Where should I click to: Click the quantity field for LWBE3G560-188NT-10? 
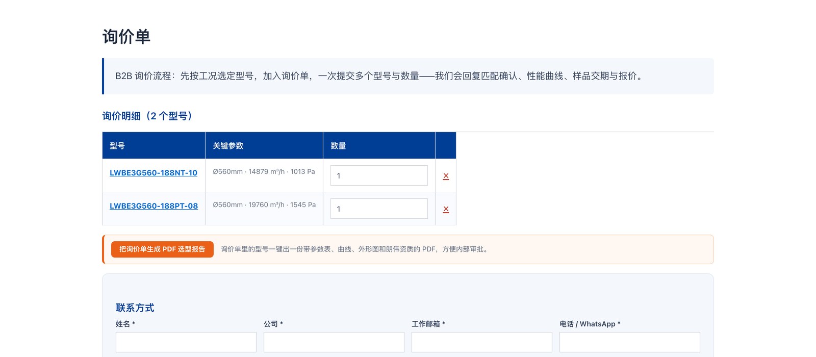point(379,175)
